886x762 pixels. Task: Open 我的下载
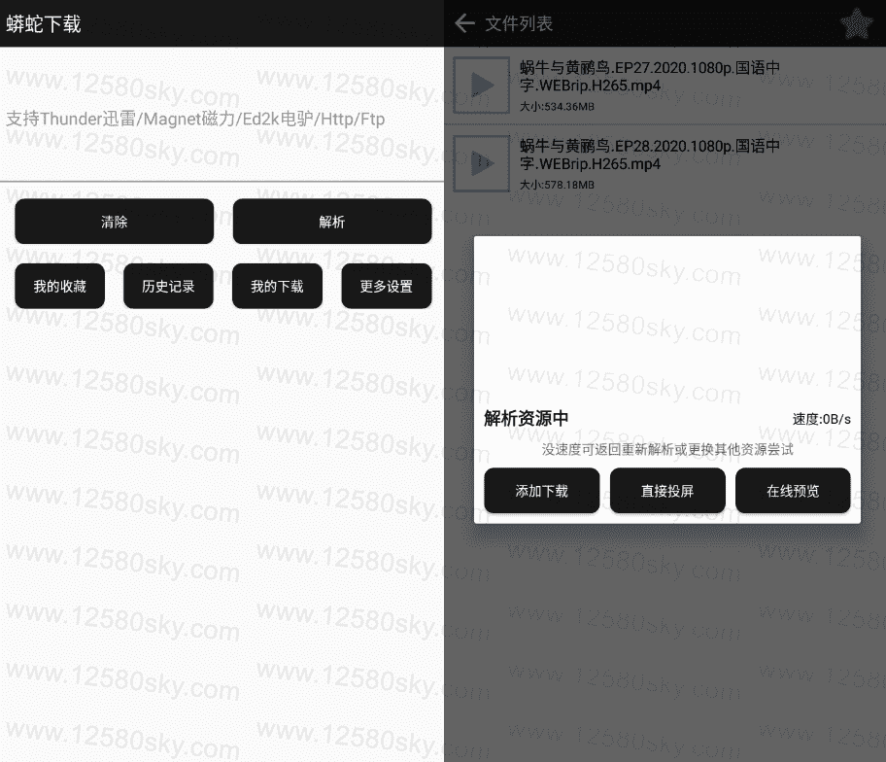coord(277,287)
